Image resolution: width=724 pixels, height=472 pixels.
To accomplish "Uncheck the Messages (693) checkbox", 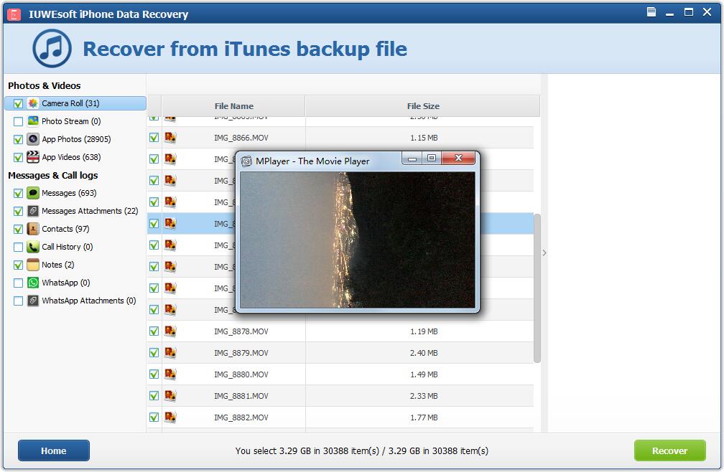I will [18, 194].
